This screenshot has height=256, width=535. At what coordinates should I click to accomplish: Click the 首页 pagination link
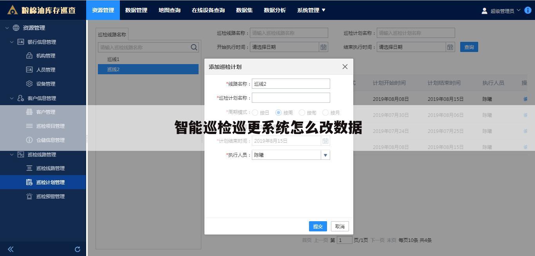[307, 240]
